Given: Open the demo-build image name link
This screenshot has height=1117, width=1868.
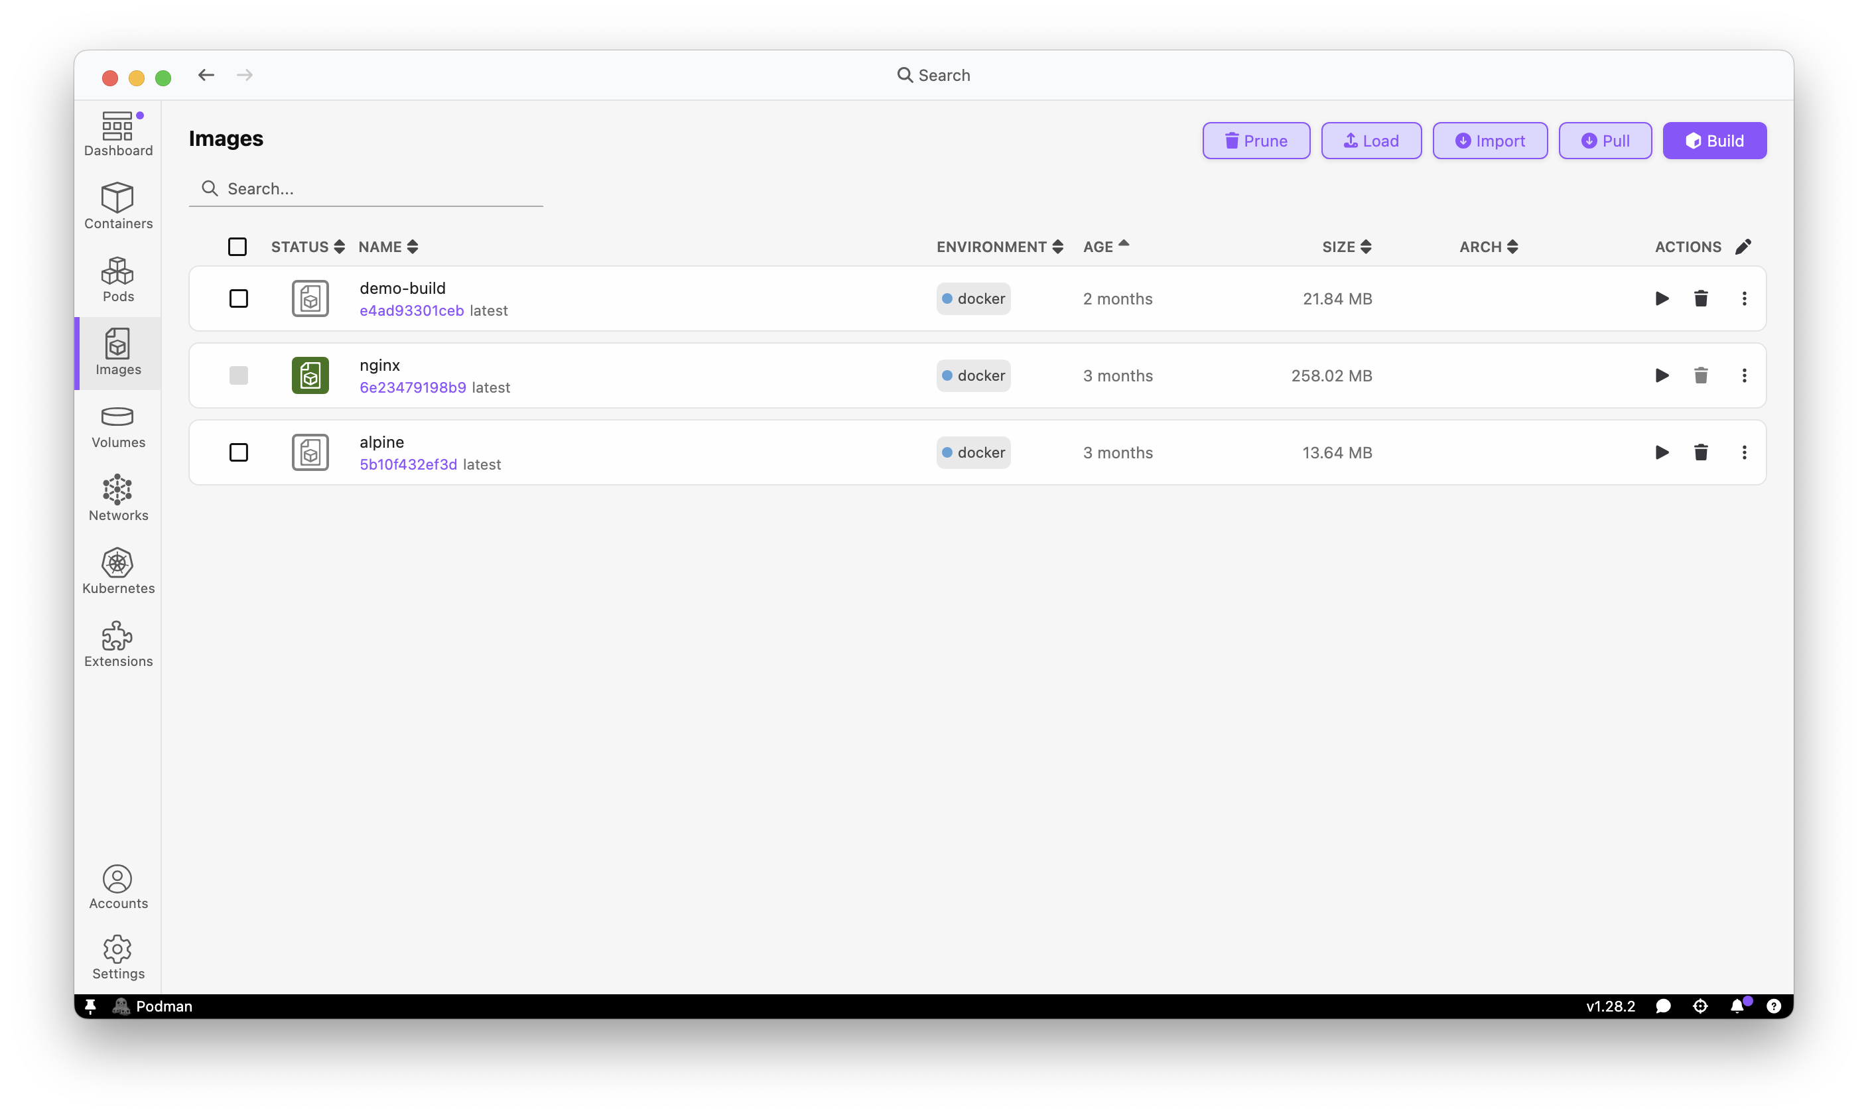Looking at the screenshot, I should 403,289.
